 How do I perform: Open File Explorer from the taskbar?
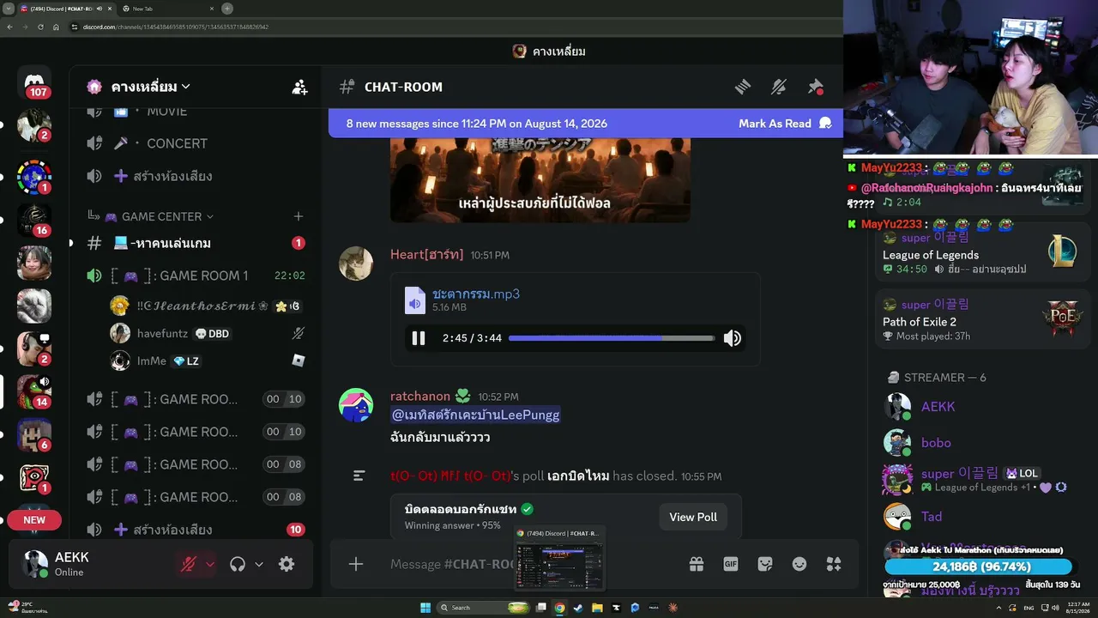(x=597, y=608)
